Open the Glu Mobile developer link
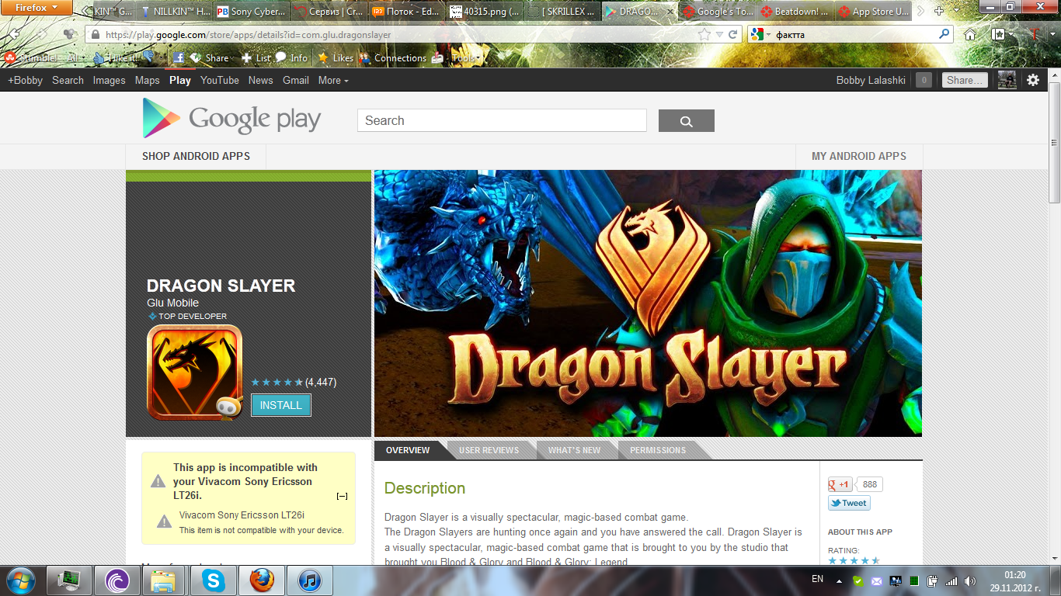This screenshot has width=1061, height=596. pos(172,303)
